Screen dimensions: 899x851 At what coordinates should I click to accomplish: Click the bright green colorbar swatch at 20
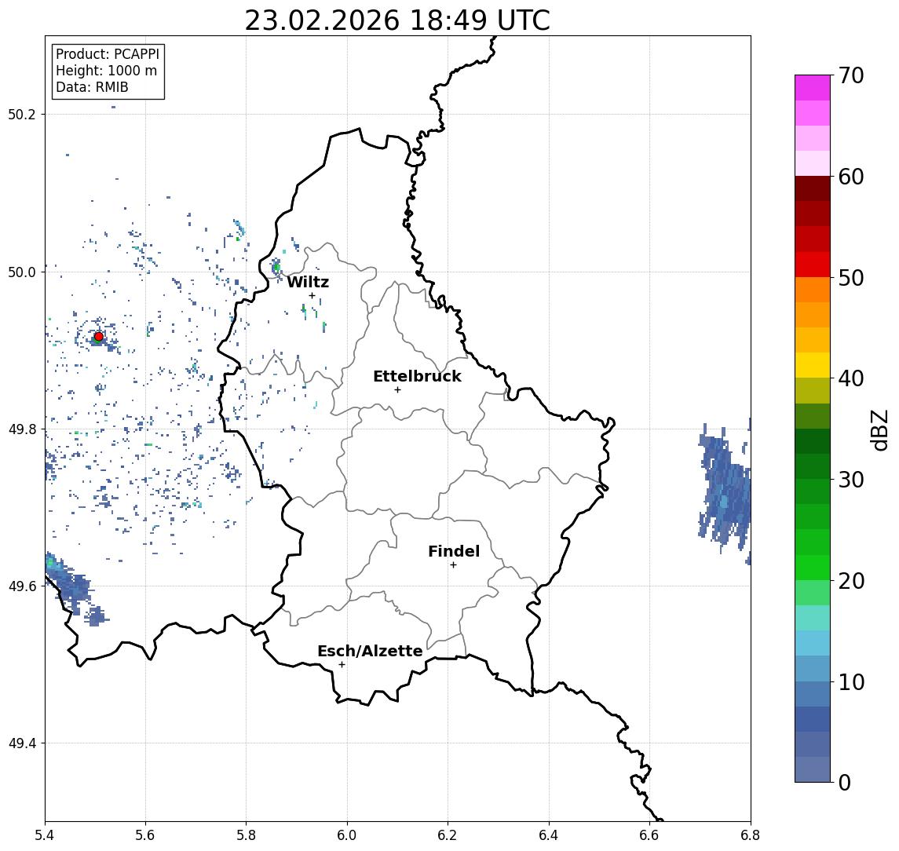[813, 568]
